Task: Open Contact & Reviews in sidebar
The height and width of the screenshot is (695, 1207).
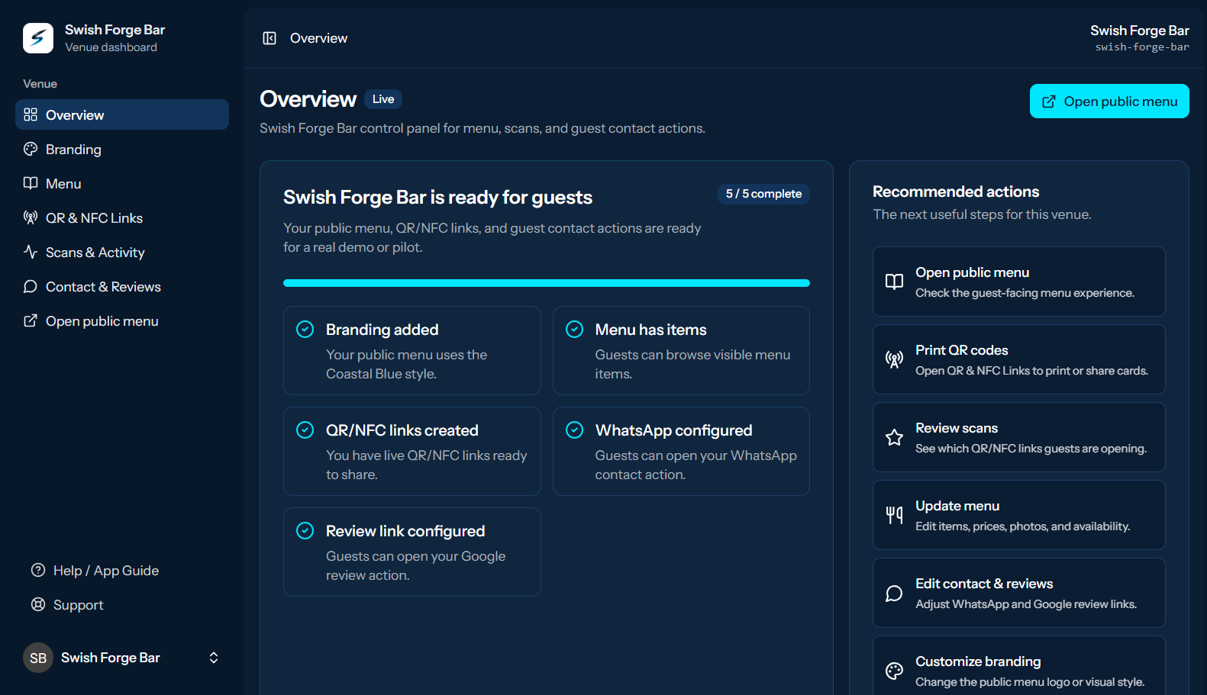Action: pyautogui.click(x=122, y=286)
